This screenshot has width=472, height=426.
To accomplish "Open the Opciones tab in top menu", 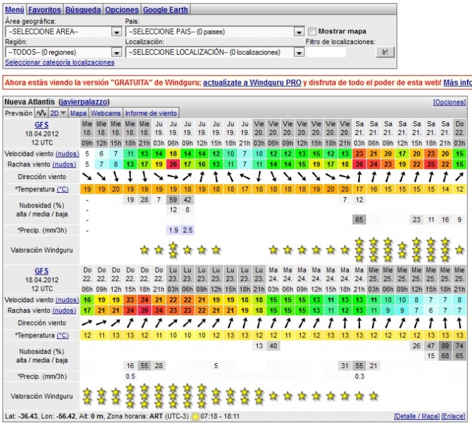I will point(121,9).
